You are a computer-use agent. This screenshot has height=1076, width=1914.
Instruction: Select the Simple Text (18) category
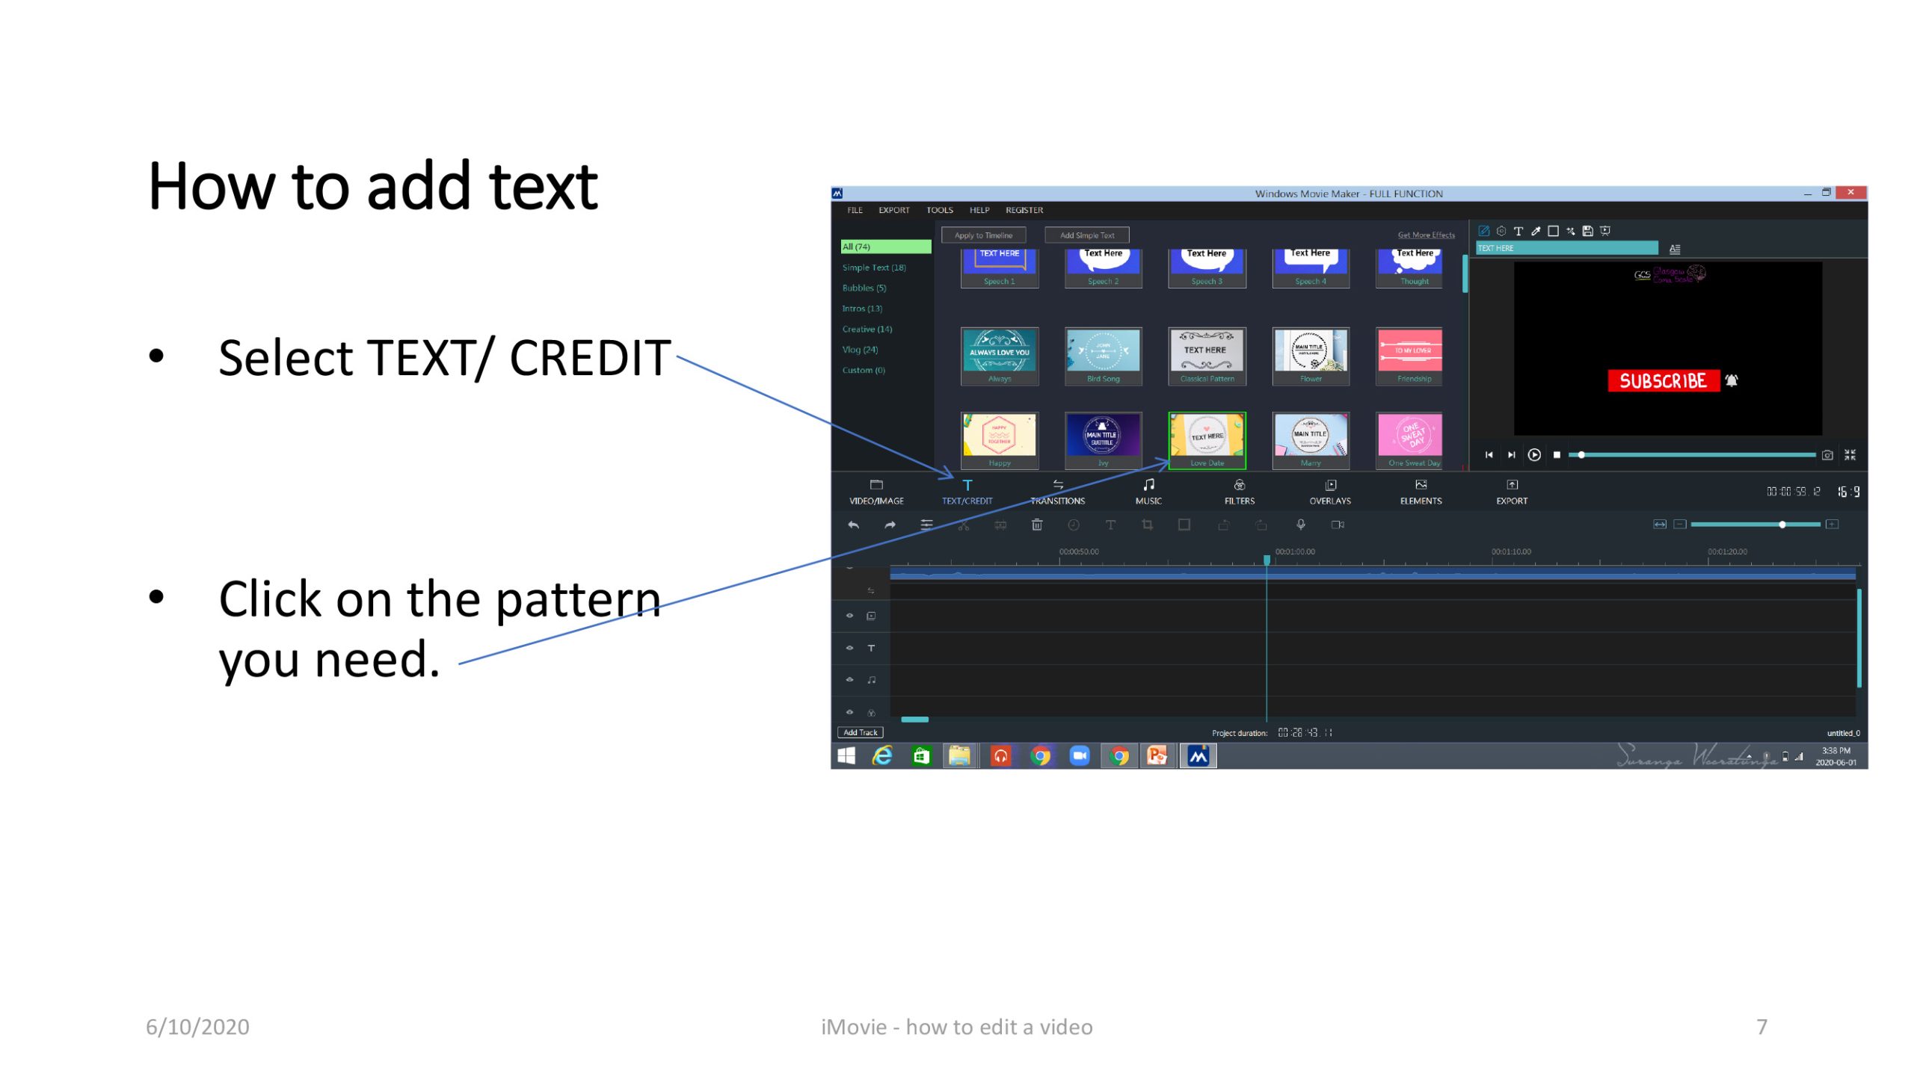point(873,268)
